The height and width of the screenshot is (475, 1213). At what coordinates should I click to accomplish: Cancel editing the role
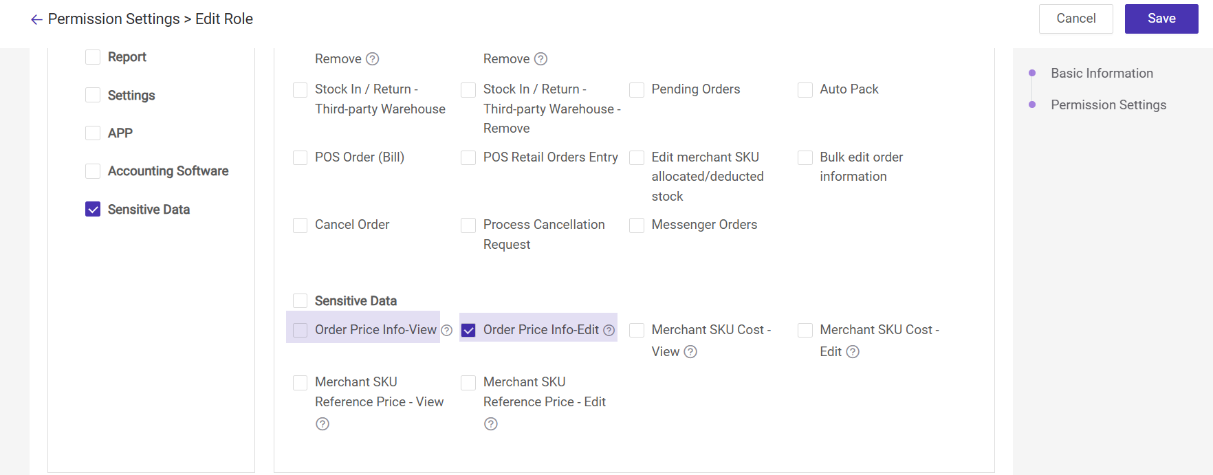coord(1075,19)
